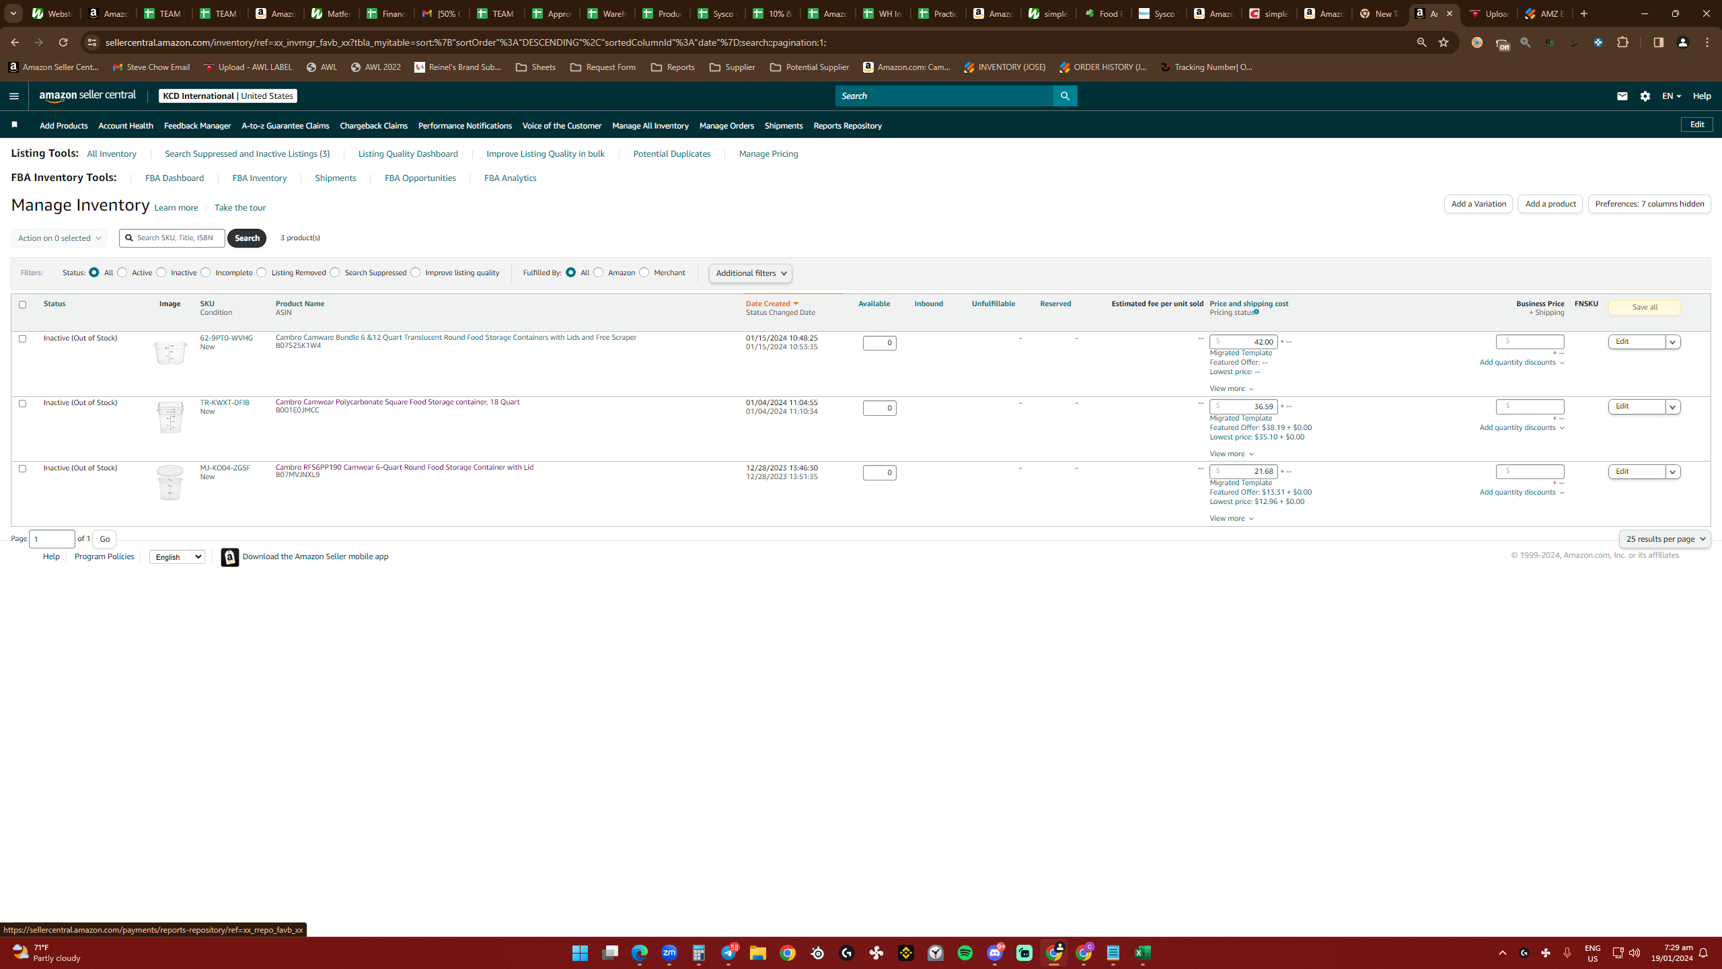
Task: Select Fulfilled By Merchant filter
Action: (644, 273)
